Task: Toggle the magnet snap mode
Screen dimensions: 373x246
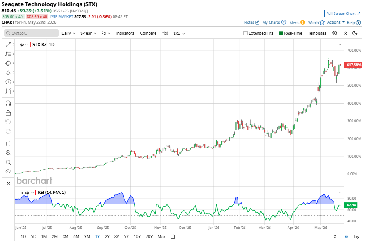Action: [x=8, y=103]
